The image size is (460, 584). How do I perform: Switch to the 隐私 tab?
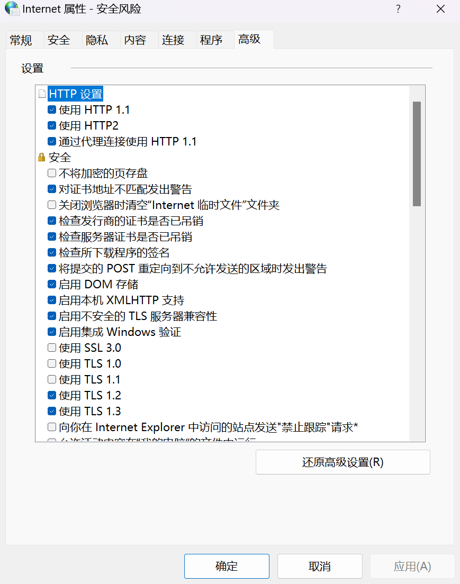tap(97, 40)
